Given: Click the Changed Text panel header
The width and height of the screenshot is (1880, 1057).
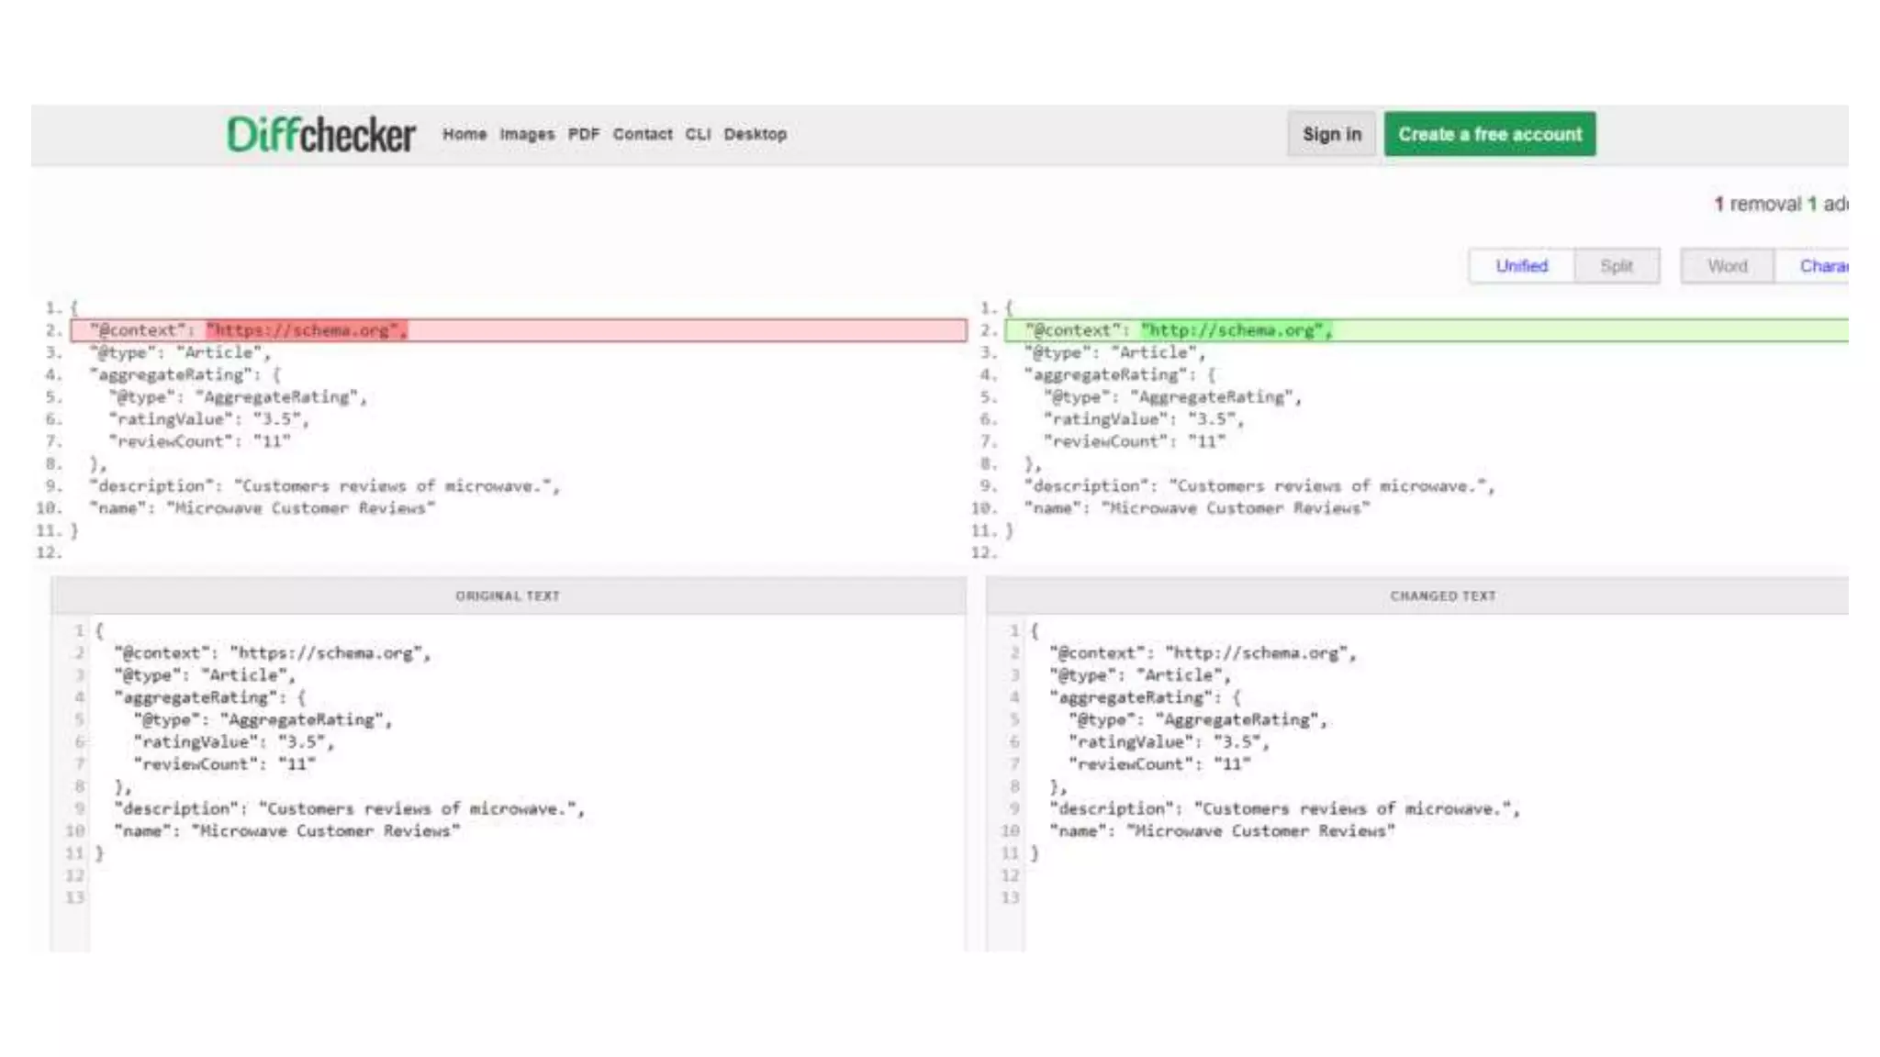Looking at the screenshot, I should 1442,595.
